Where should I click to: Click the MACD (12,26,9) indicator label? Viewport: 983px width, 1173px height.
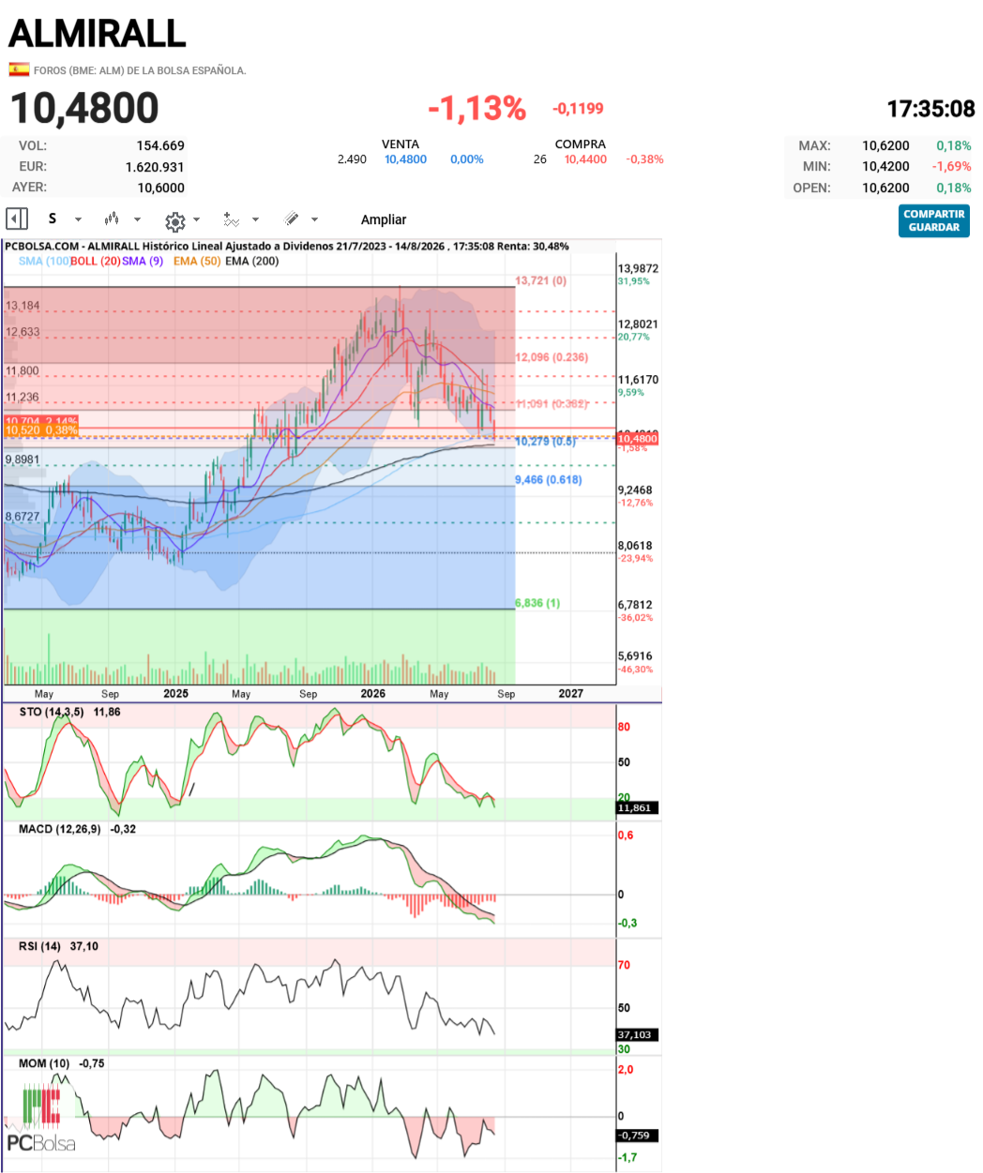tap(59, 829)
